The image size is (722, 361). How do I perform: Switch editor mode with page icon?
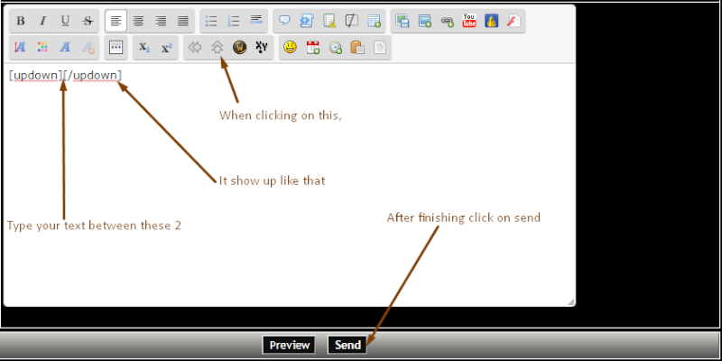coord(379,48)
